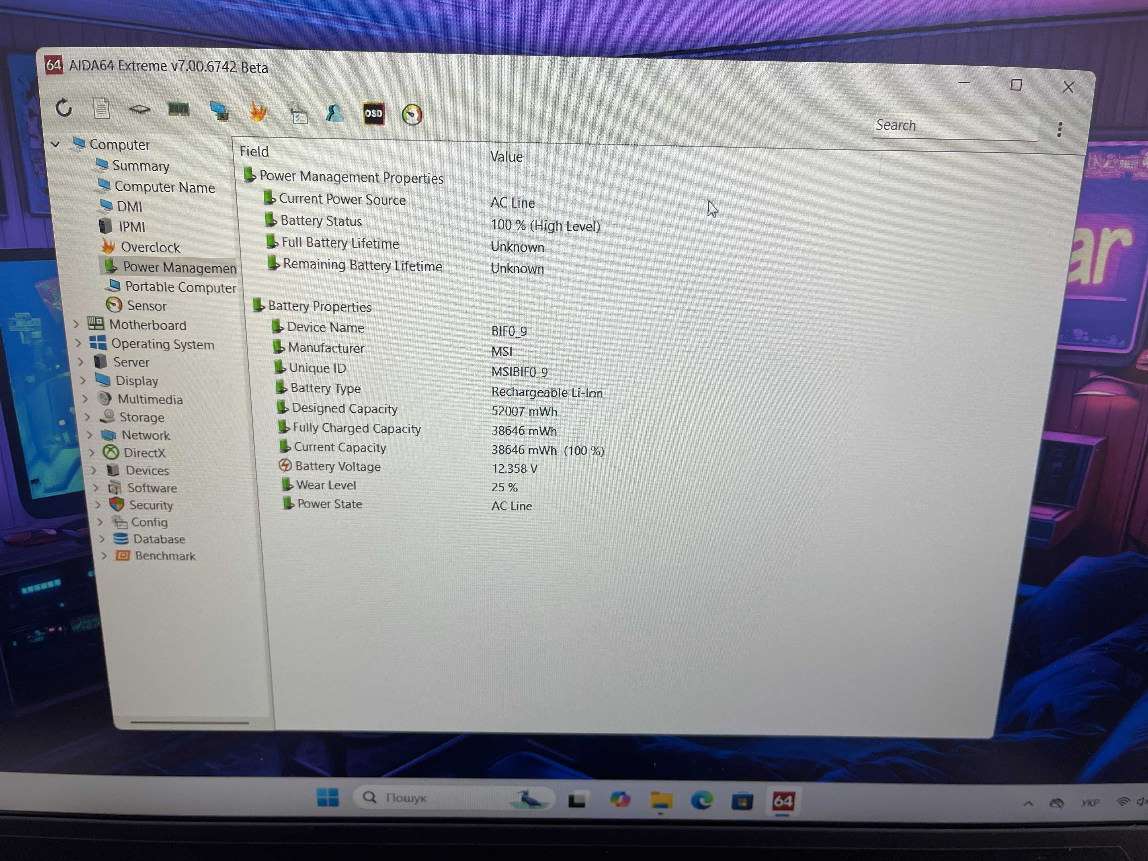This screenshot has width=1148, height=861.
Task: Expand the Network tree node
Action: coord(90,434)
